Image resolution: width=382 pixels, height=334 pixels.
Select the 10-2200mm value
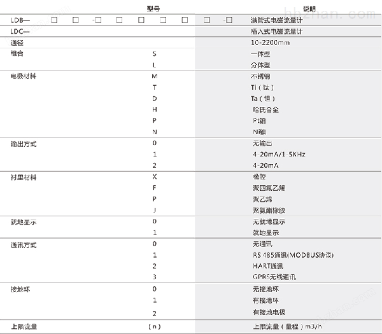point(271,43)
